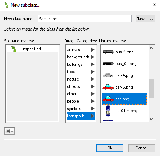The width and height of the screenshot is (160, 156).
Task: Expand the animals category arrow
Action: [x=93, y=50]
